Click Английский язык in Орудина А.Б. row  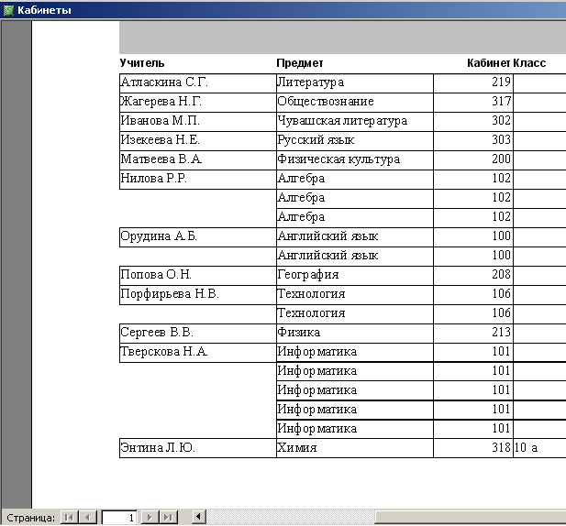(355, 237)
